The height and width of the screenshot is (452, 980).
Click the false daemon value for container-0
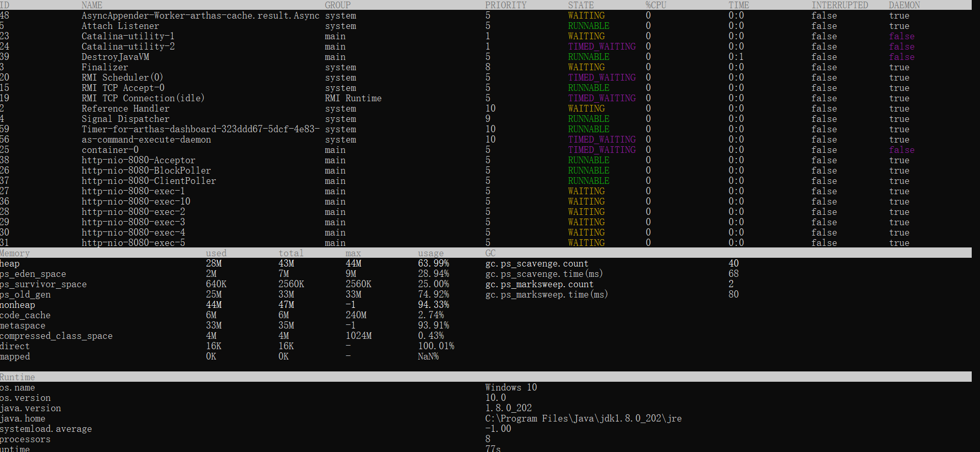(902, 150)
